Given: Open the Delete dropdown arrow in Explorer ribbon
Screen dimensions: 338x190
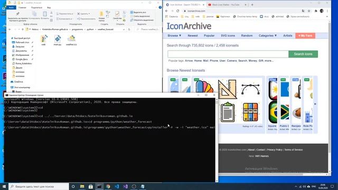Looking at the screenshot, I should click(89, 14).
